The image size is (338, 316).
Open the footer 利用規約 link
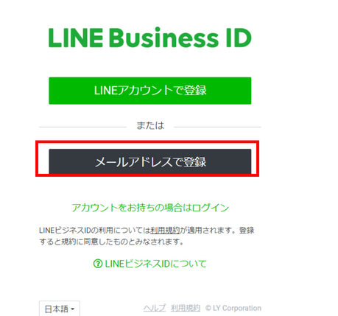point(186,308)
